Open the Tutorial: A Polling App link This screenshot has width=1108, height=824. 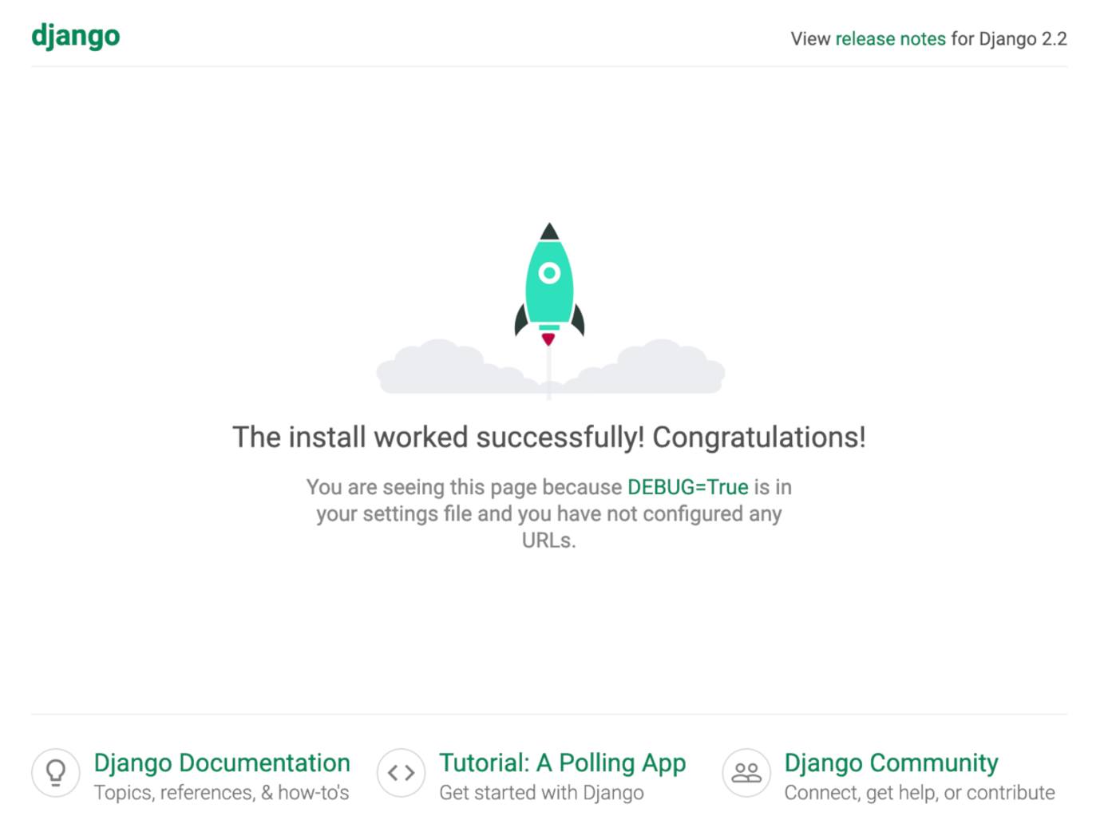562,763
